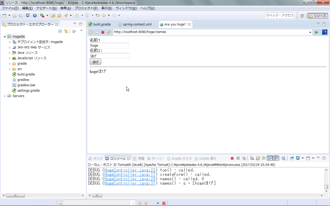The height and width of the screenshot is (206, 330).
Task: Expand the JAX-WS Web サービス node
Action: pyautogui.click(x=9, y=48)
